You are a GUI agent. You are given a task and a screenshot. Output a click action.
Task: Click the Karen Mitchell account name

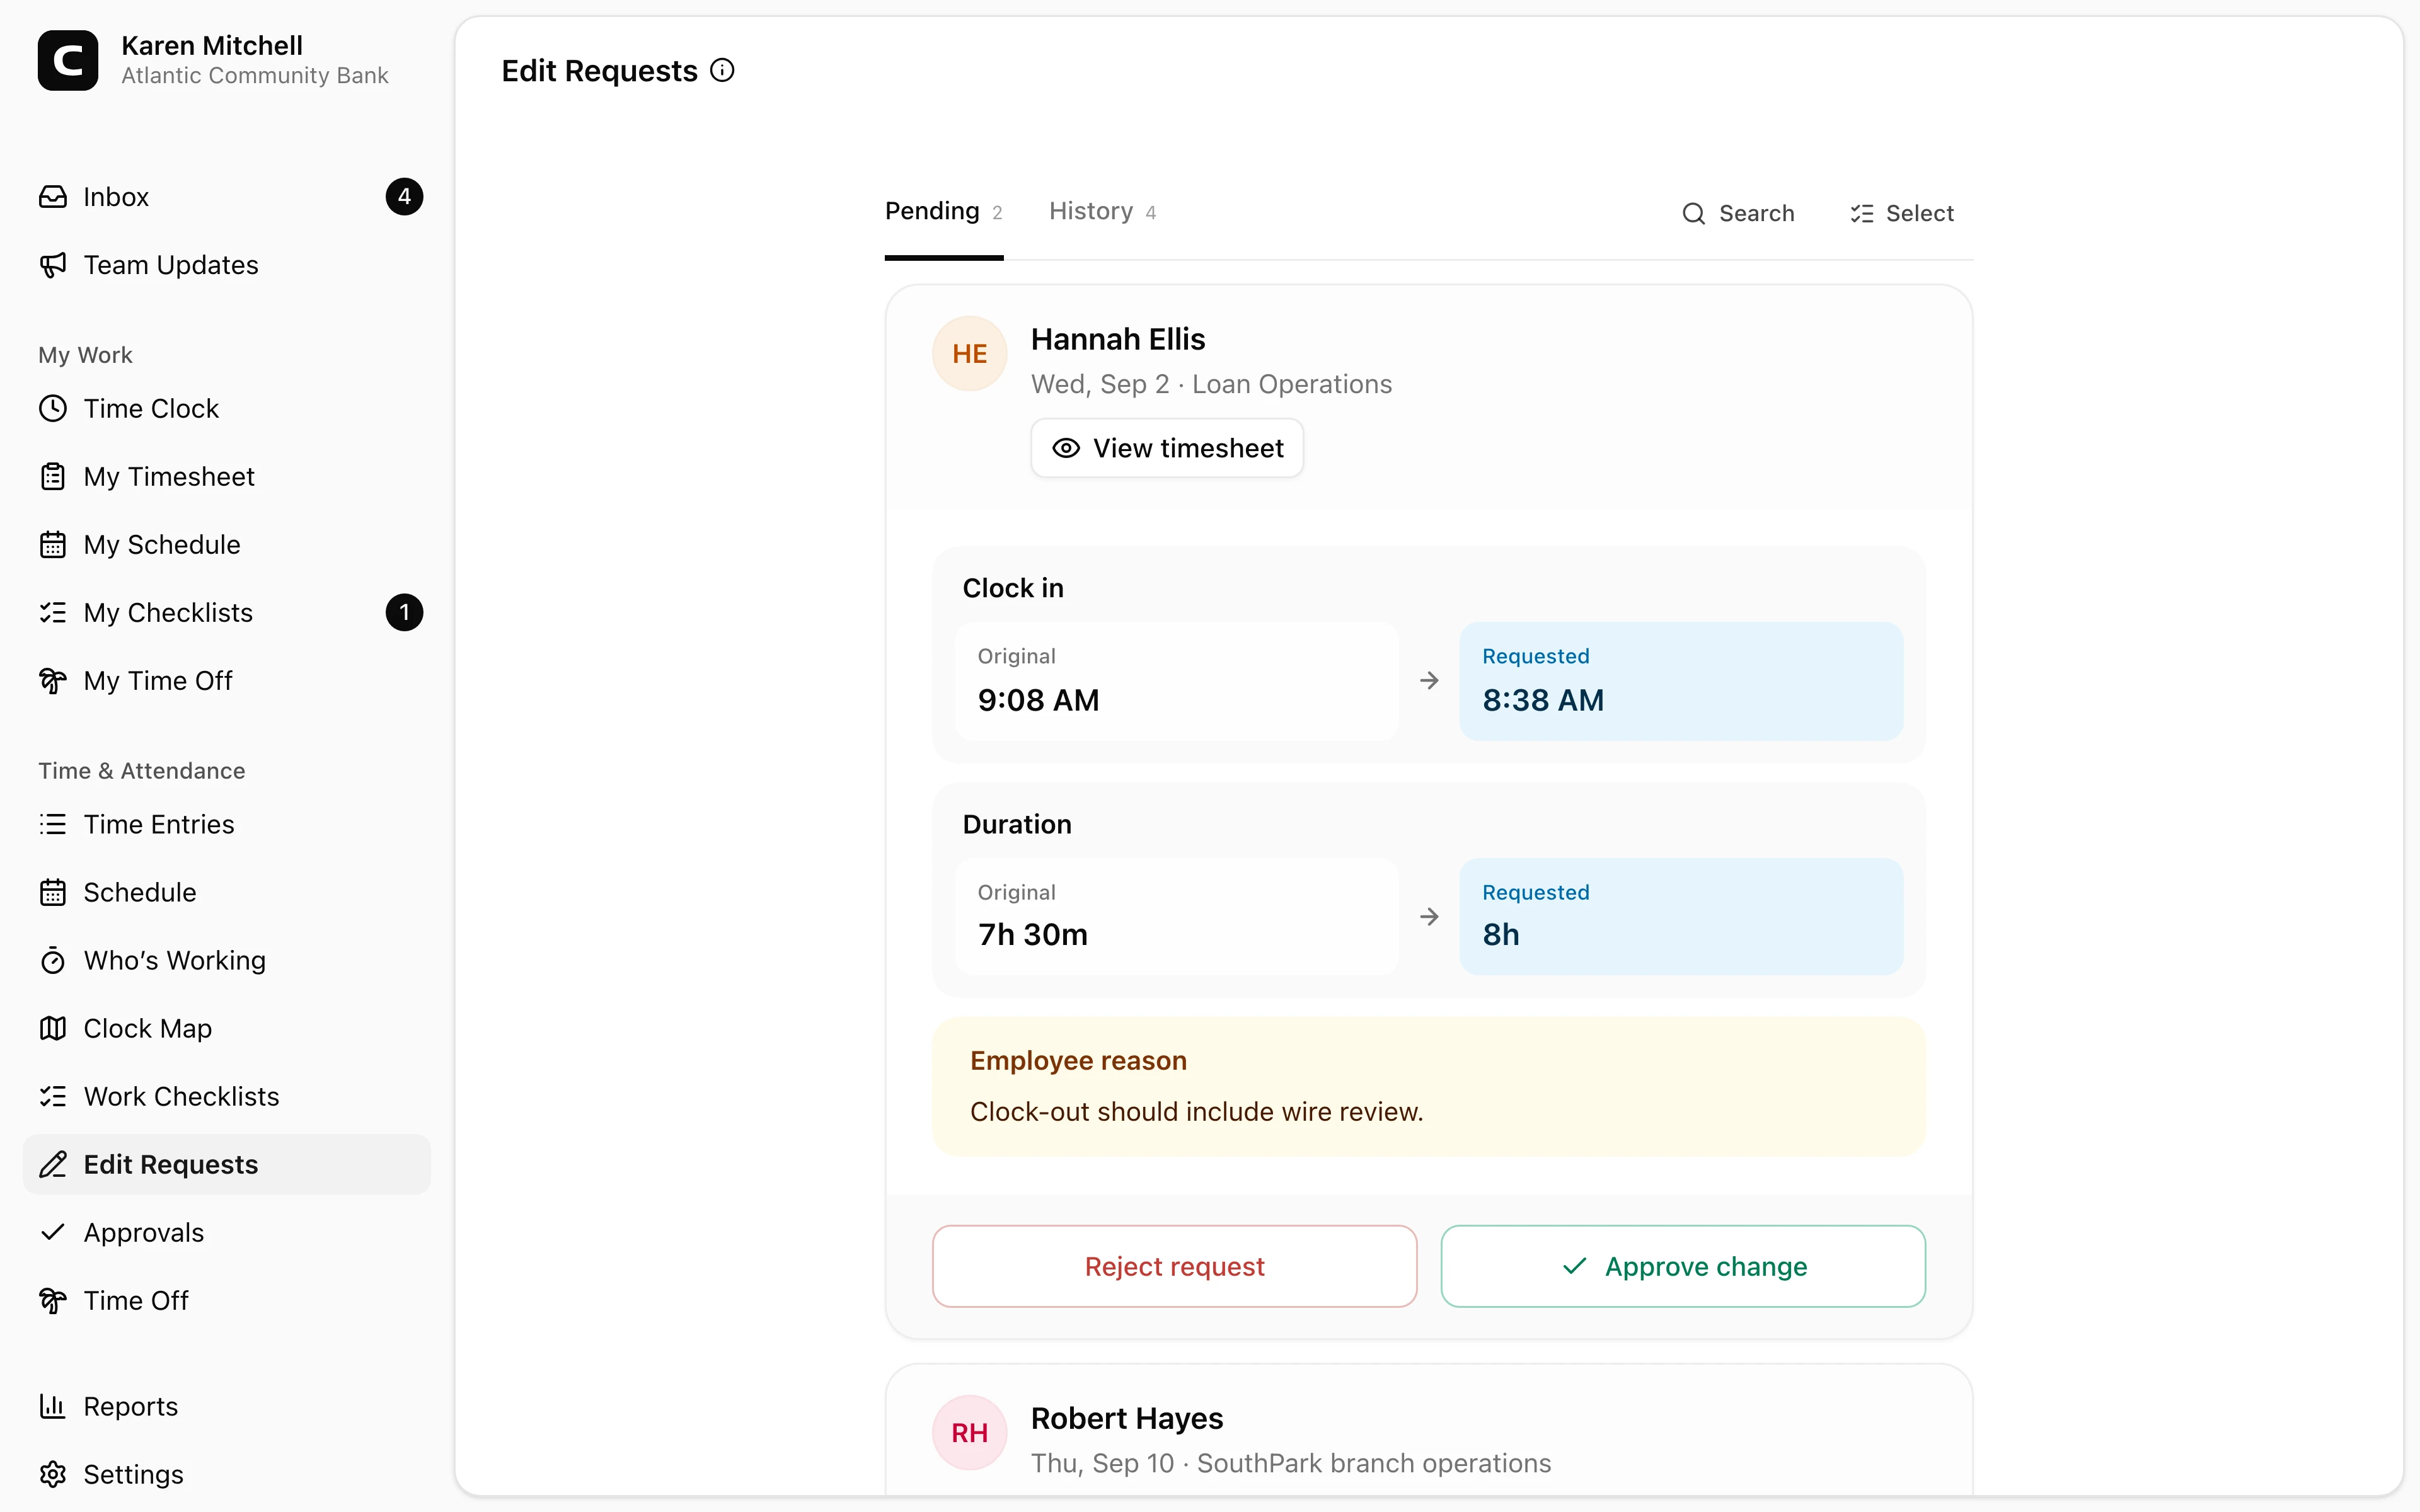[x=212, y=46]
